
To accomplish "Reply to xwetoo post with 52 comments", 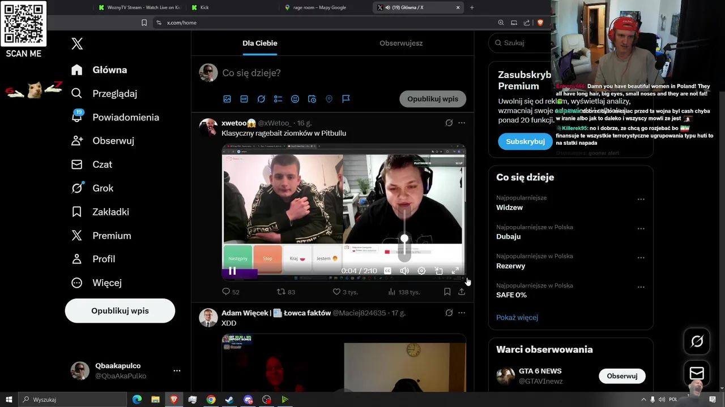I will click(231, 292).
